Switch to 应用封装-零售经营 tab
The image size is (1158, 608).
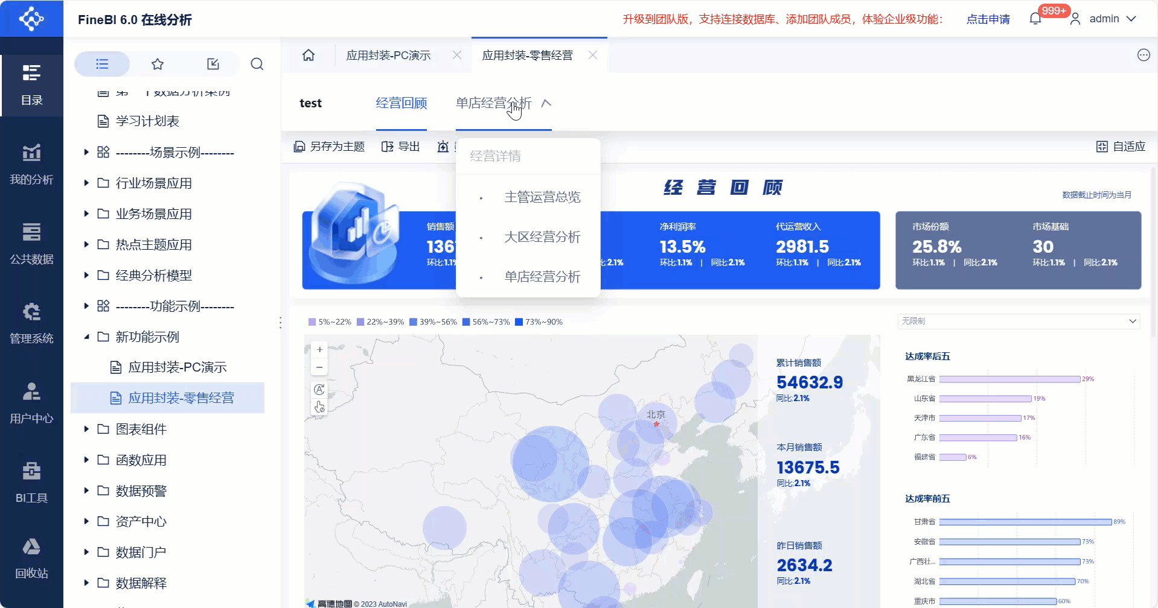pos(527,55)
